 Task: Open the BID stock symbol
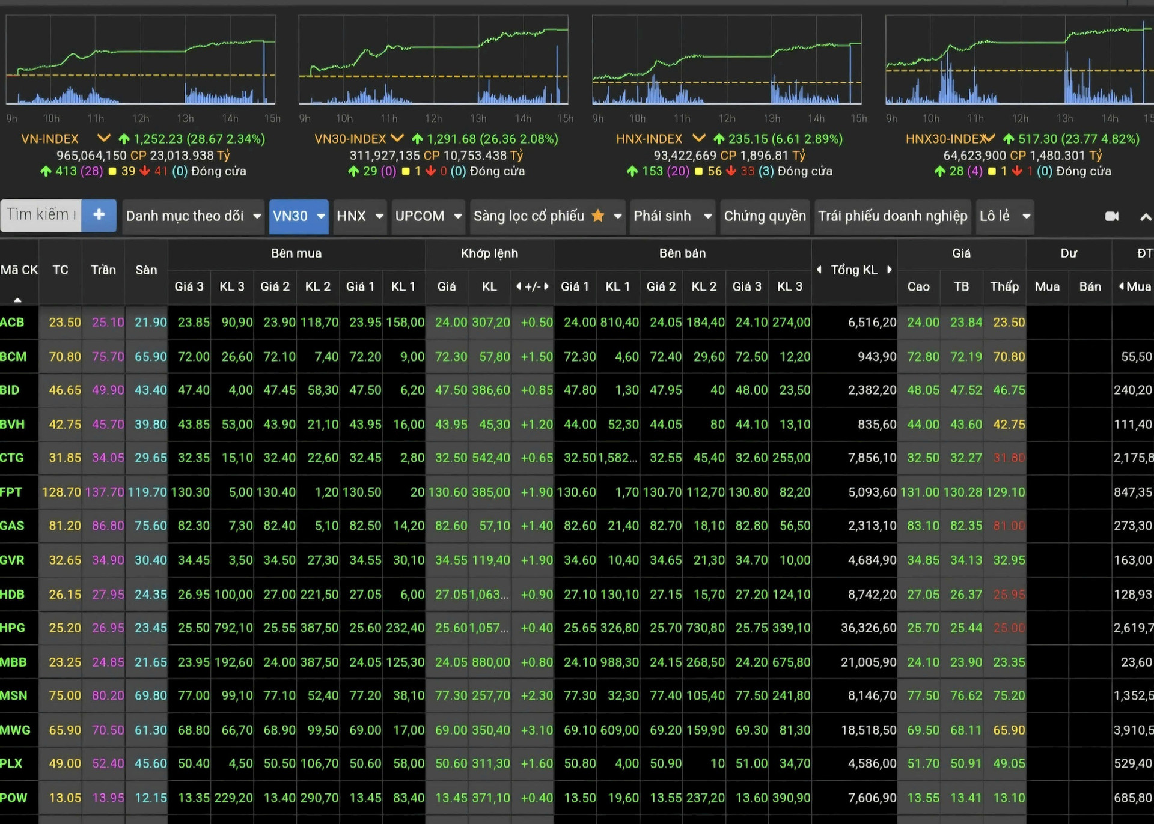[10, 390]
